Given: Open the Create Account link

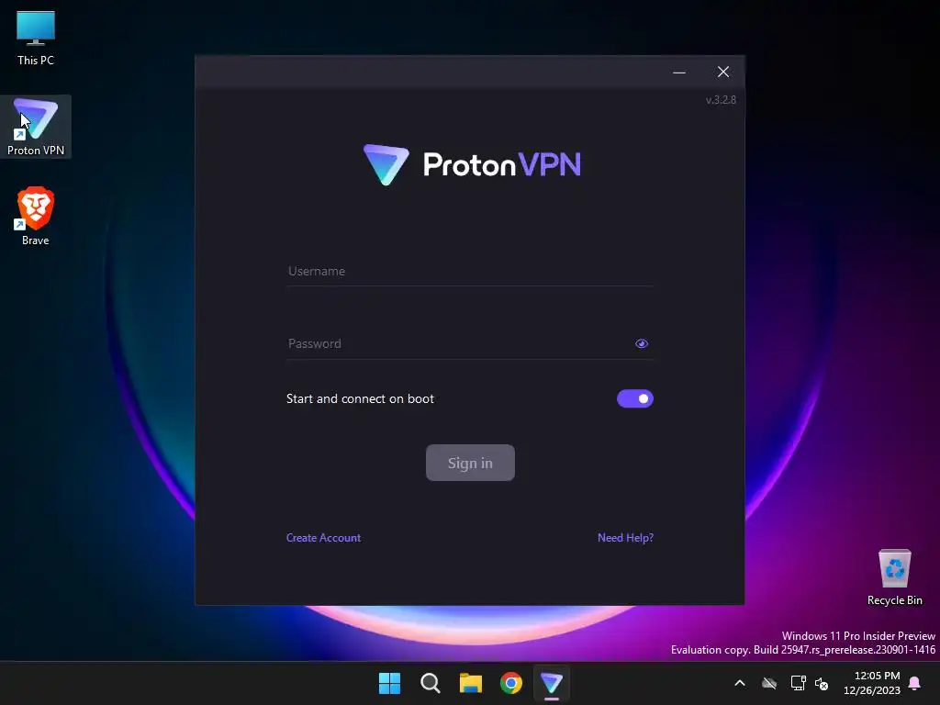Looking at the screenshot, I should 323,538.
